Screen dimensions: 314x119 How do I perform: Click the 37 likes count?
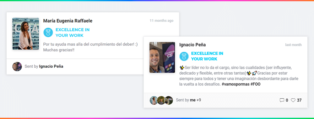tap(299, 100)
